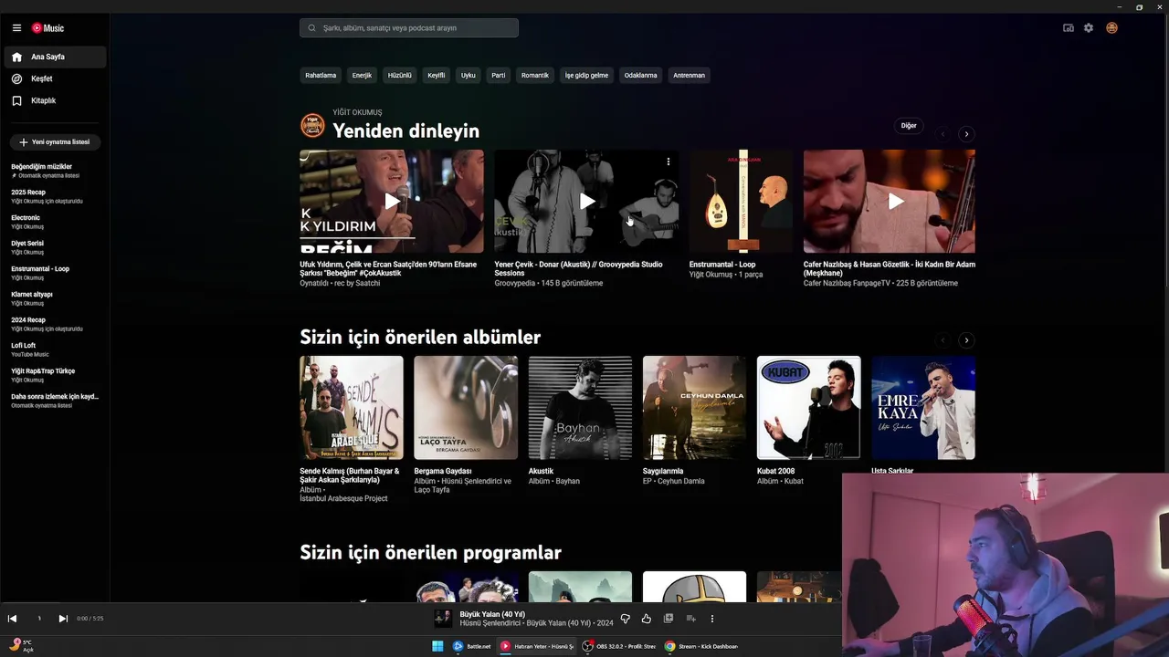Screen dimensions: 1169x657
Task: Skip to next track in player bar
Action: click(x=63, y=619)
